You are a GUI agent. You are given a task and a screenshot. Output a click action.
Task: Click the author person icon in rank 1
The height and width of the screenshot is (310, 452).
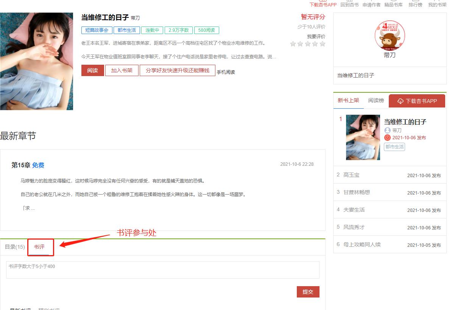click(387, 131)
